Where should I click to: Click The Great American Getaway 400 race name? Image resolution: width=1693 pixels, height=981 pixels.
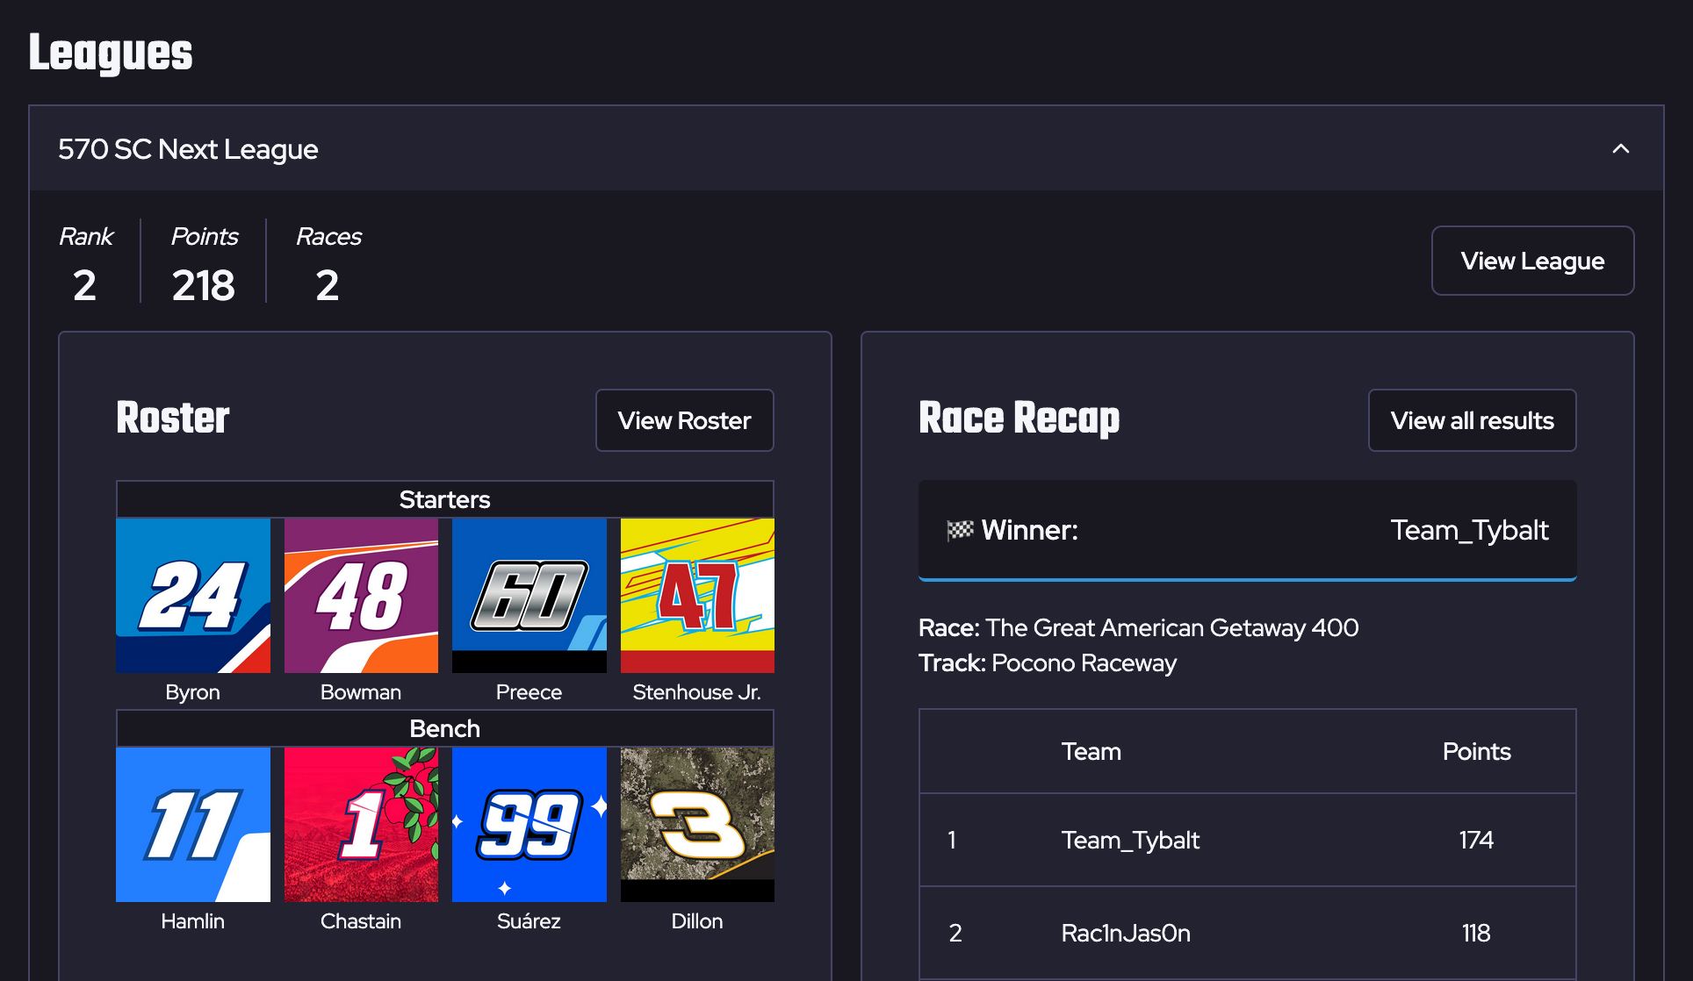(1171, 627)
